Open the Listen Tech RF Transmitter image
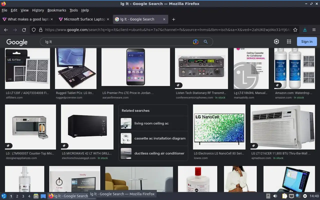 pos(201,68)
